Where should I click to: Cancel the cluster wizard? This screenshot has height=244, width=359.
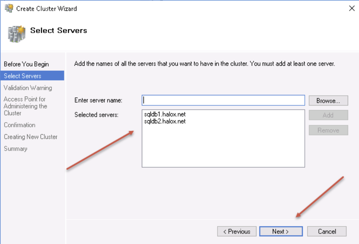[327, 232]
